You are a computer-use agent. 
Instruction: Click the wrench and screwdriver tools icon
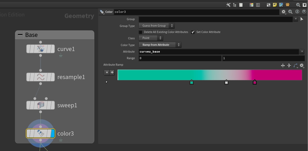228,5
